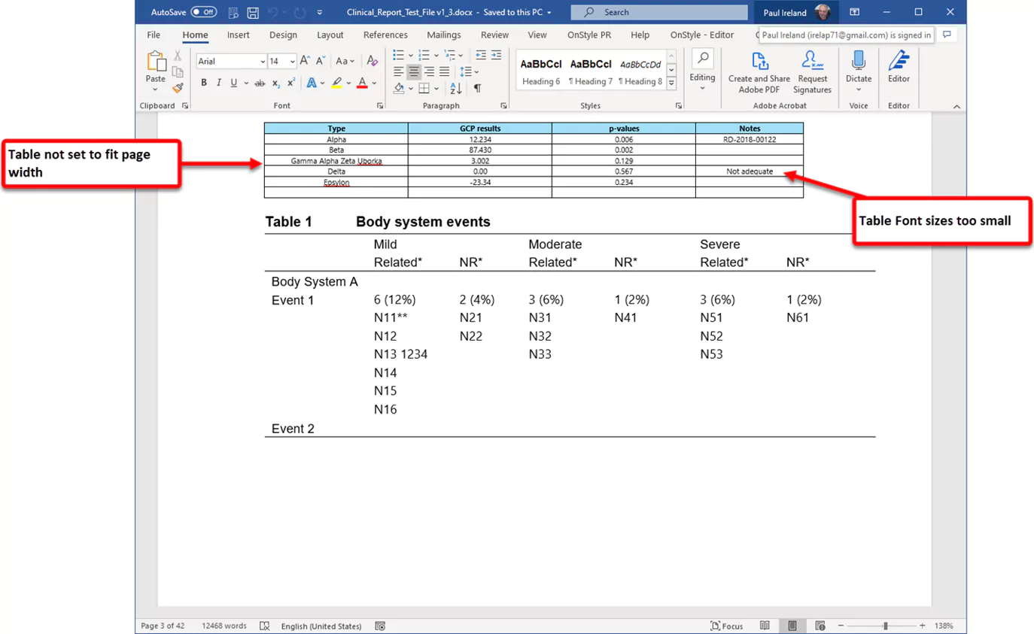Switch to the Insert tab
Image resolution: width=1034 pixels, height=634 pixels.
click(x=239, y=35)
